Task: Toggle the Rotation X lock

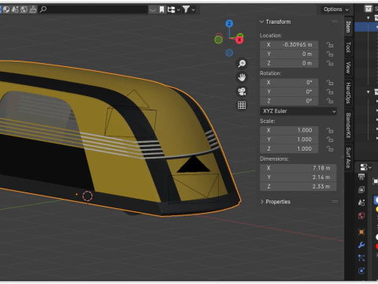Action: pyautogui.click(x=330, y=83)
